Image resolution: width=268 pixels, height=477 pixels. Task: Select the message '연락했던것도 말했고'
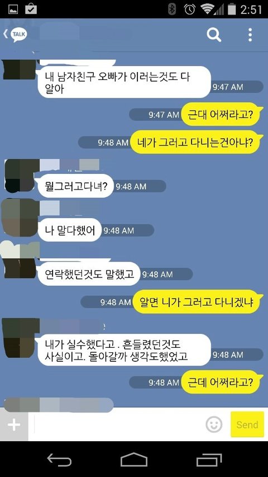89,274
